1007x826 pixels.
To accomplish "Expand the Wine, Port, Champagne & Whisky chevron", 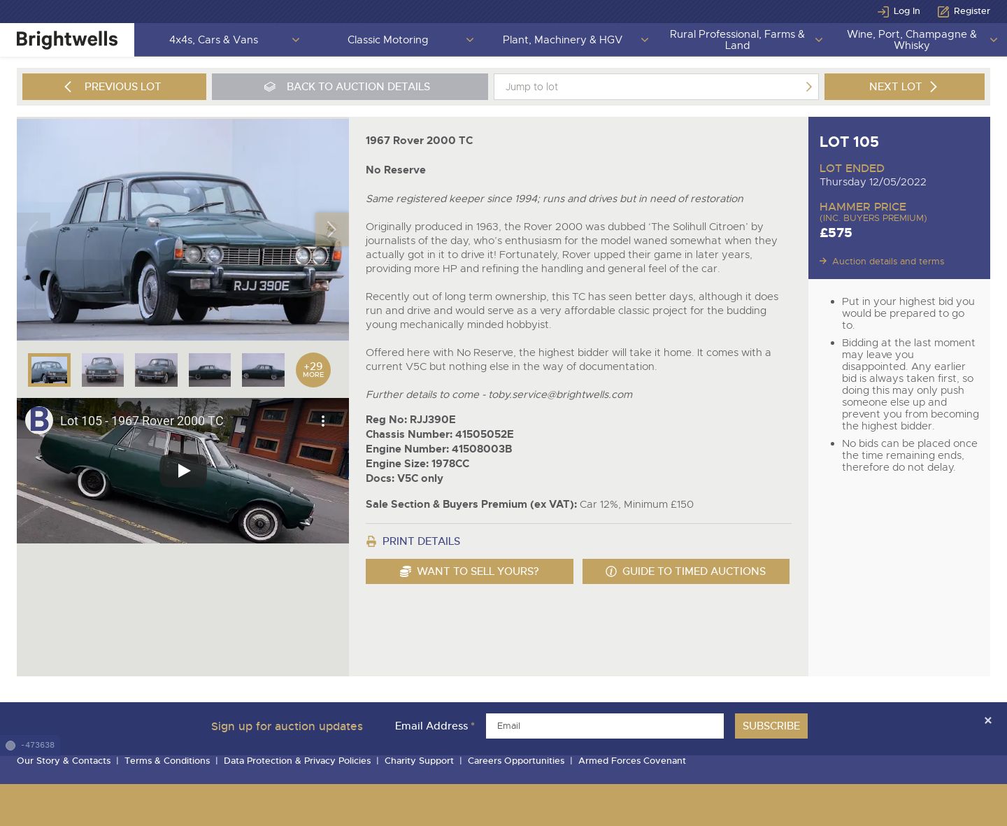I will click(x=994, y=40).
